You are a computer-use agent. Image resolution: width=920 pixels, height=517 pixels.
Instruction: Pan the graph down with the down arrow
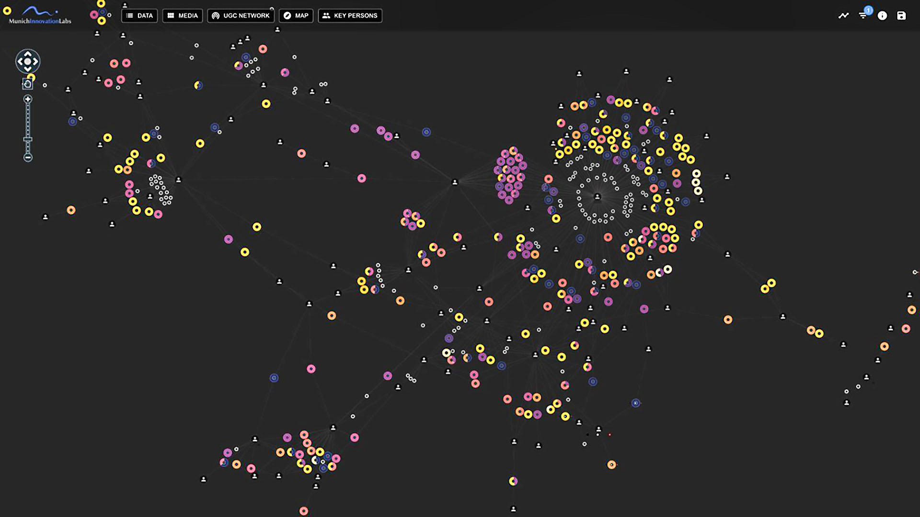(x=28, y=69)
